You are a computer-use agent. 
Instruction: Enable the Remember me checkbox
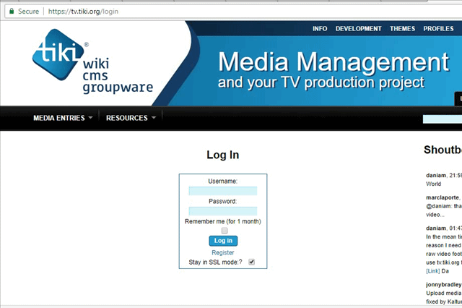225,231
